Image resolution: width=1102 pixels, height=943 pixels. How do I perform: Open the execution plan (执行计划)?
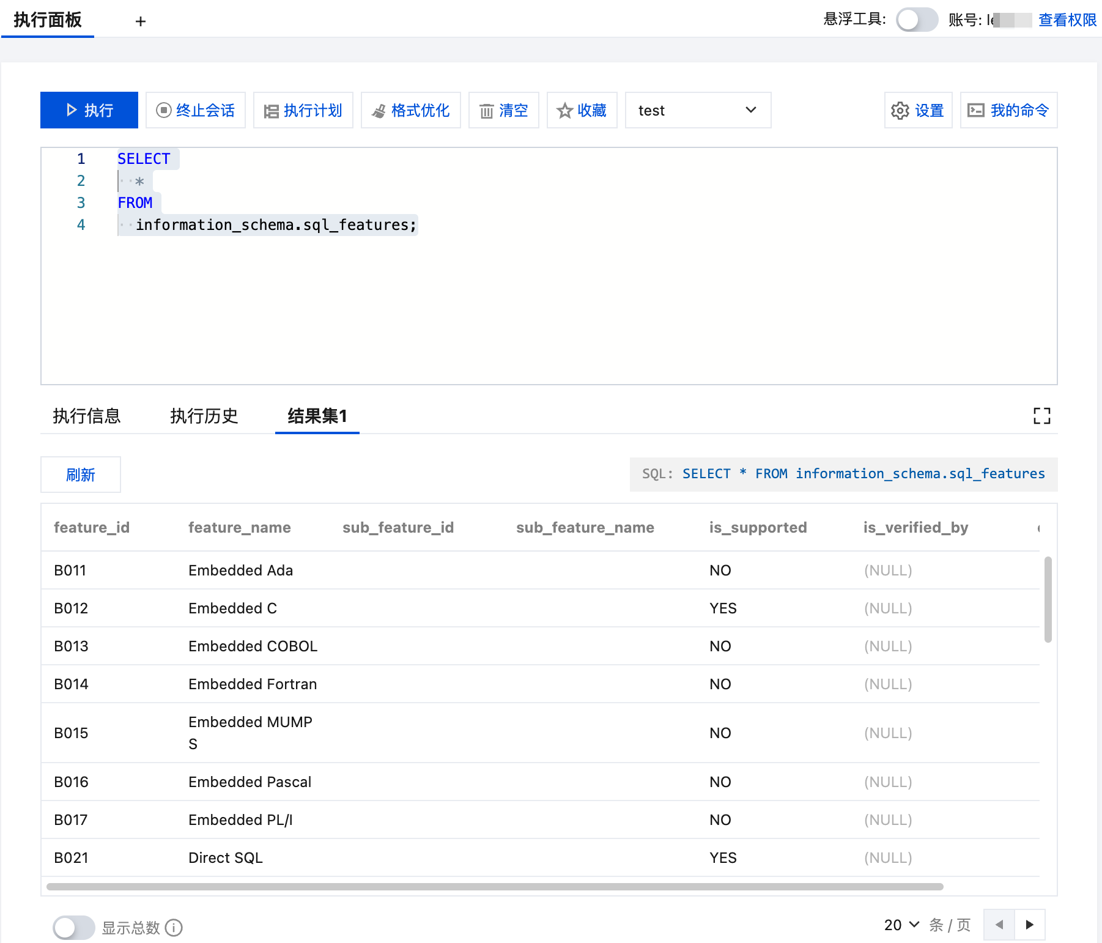[x=303, y=110]
